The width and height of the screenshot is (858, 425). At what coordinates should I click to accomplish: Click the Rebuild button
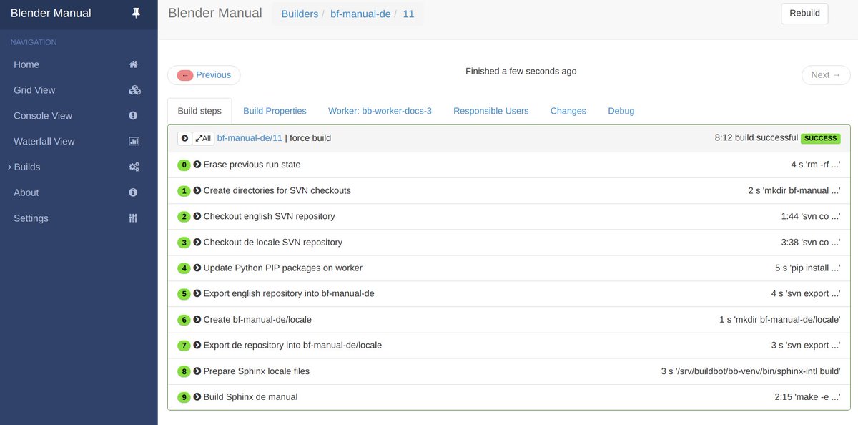[804, 14]
